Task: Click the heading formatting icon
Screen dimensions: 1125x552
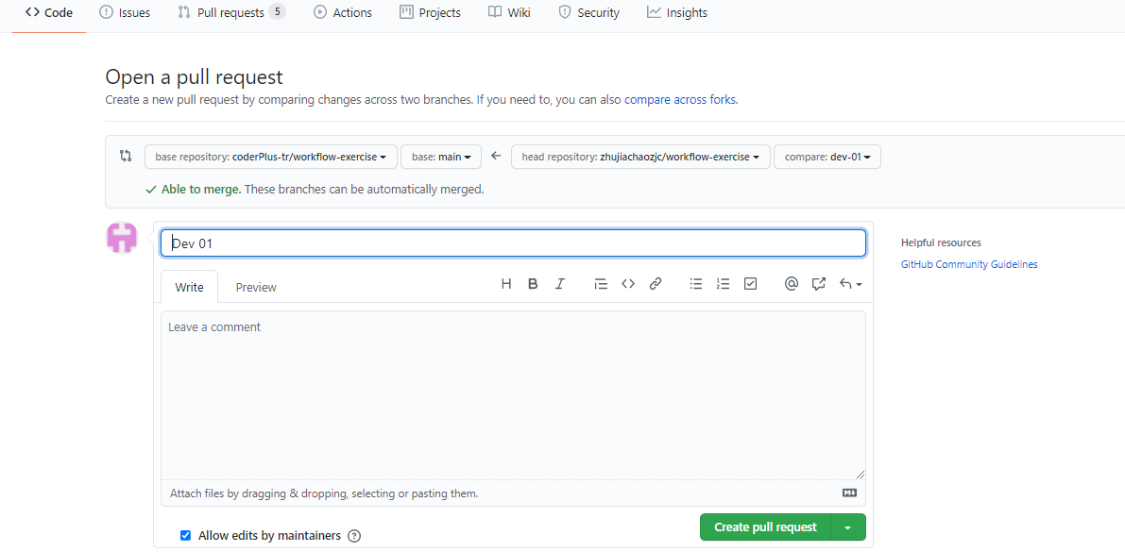Action: pos(506,284)
